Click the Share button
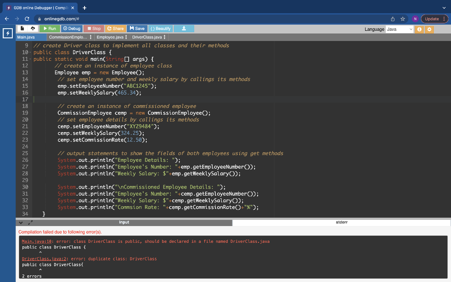The height and width of the screenshot is (282, 451). (115, 29)
